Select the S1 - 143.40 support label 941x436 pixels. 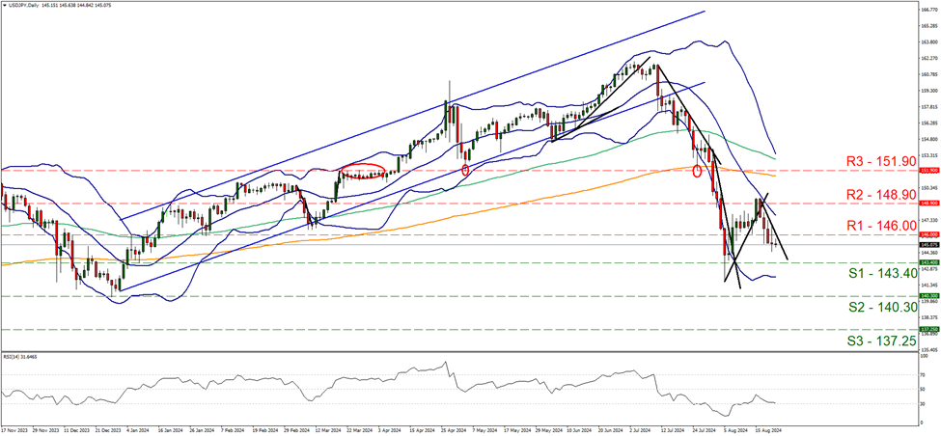(x=883, y=273)
